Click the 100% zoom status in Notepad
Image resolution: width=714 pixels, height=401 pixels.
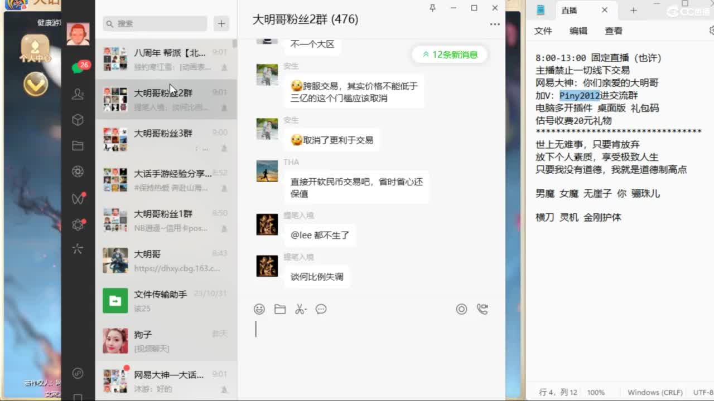pyautogui.click(x=596, y=393)
